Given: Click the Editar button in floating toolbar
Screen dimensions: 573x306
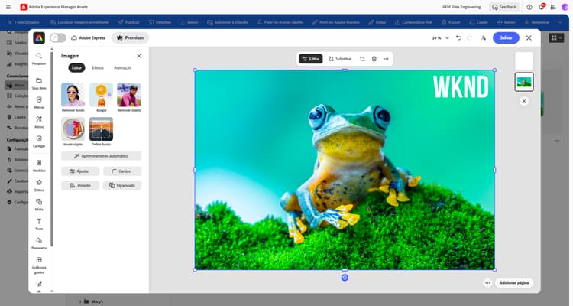Looking at the screenshot, I should tap(311, 59).
